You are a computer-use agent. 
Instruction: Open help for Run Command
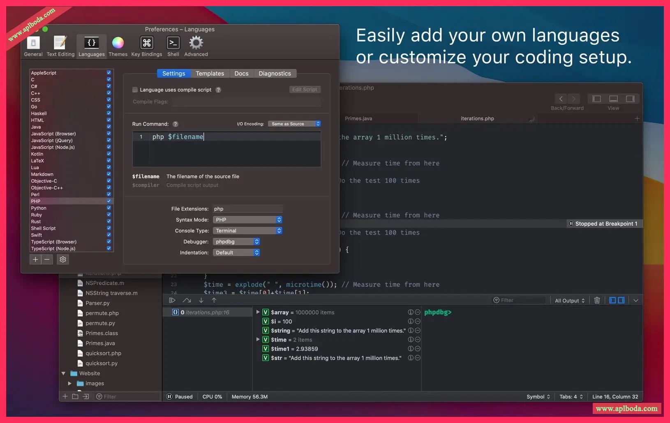(176, 124)
